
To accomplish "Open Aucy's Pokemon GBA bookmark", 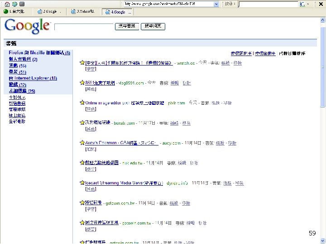I will pos(122,143).
